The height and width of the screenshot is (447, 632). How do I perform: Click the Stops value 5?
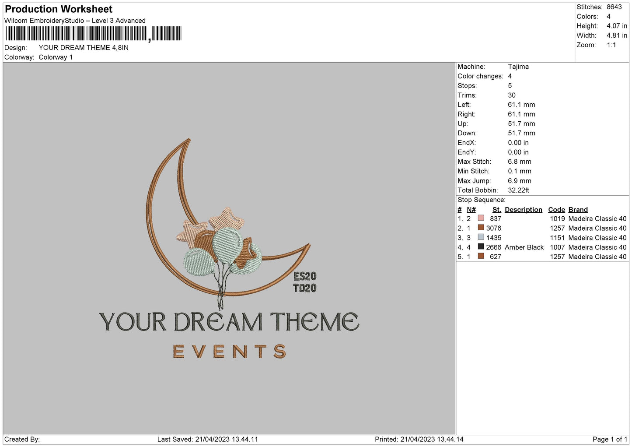pos(510,86)
